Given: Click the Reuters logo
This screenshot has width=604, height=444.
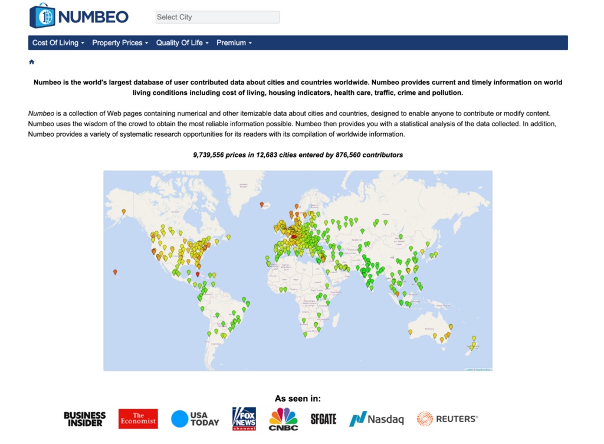Looking at the screenshot, I should [447, 419].
